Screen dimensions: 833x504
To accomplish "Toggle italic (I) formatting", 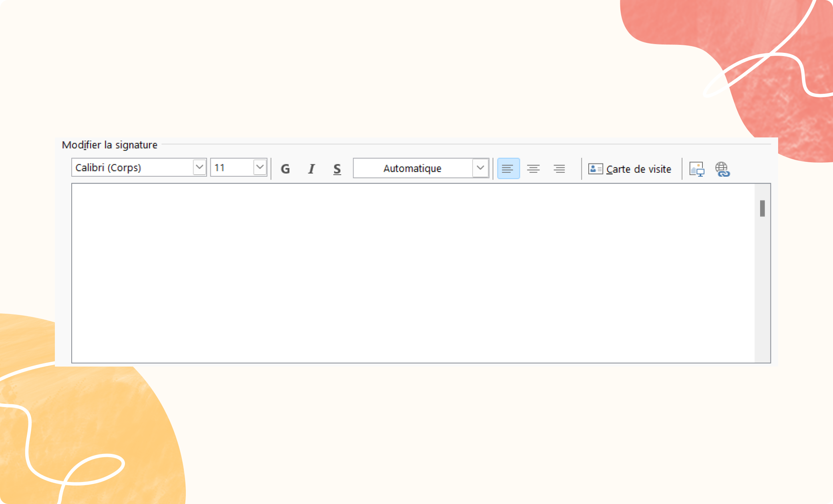I will [311, 169].
